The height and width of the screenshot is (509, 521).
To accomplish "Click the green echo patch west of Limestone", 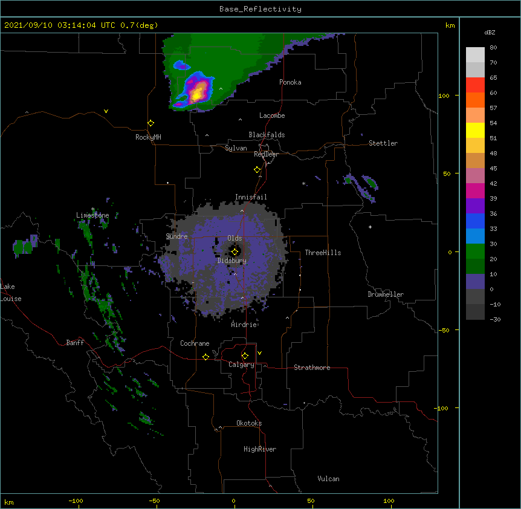I will pyautogui.click(x=24, y=245).
